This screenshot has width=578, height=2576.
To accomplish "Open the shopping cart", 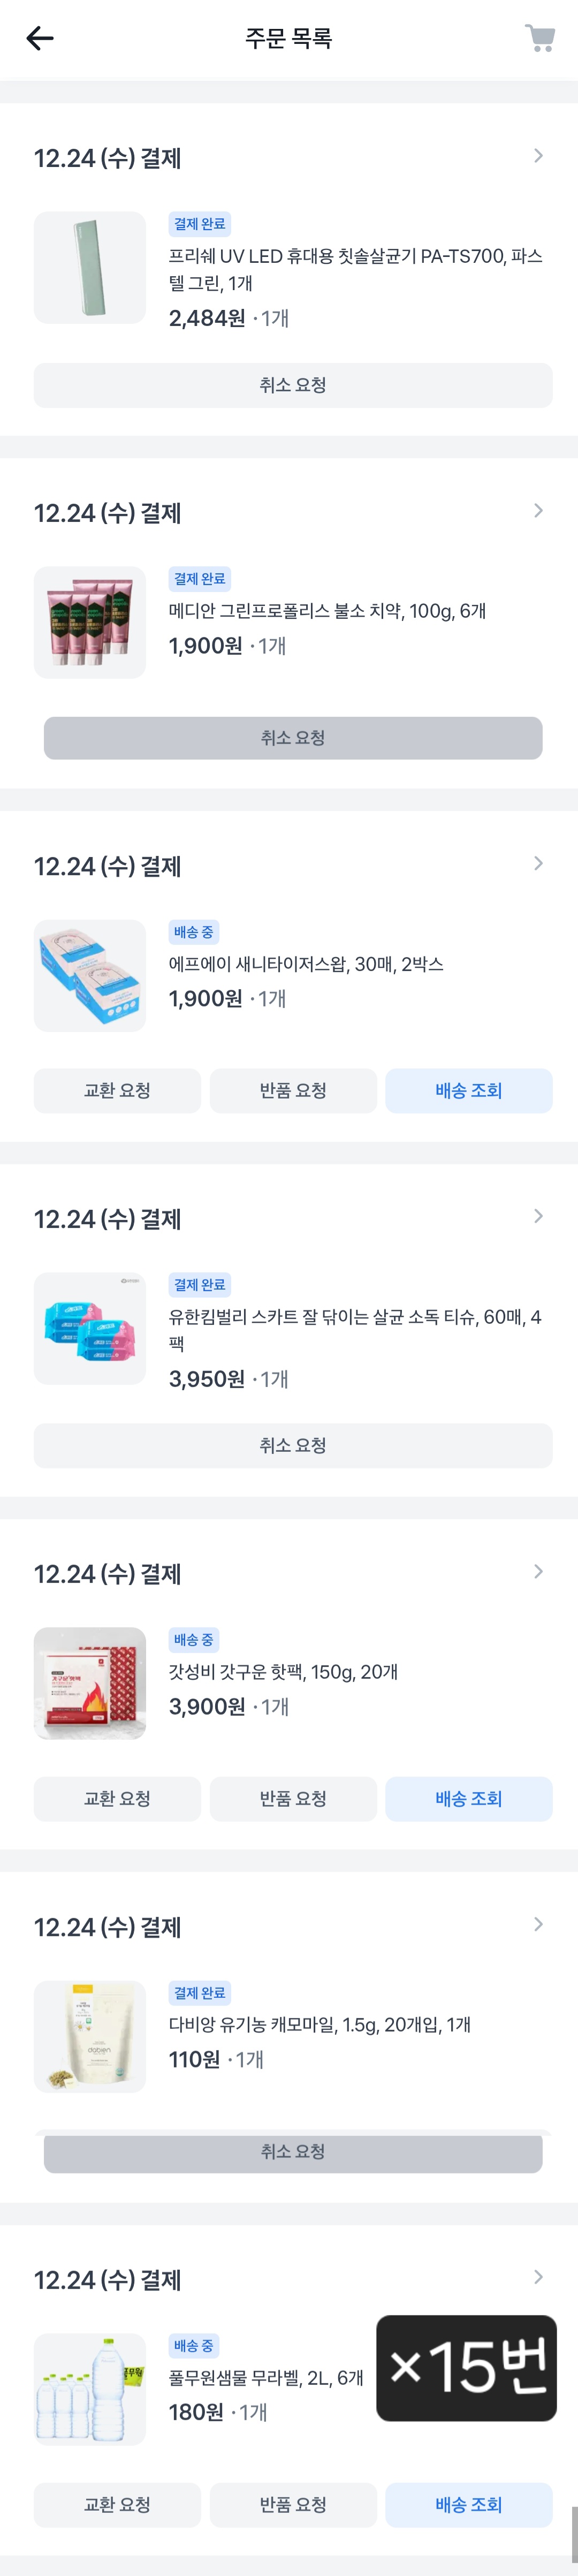I will [540, 39].
